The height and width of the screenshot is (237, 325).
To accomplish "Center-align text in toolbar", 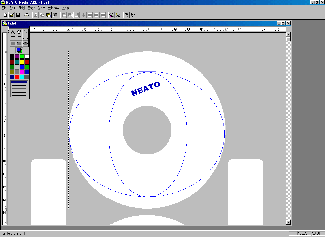I will [x=96, y=15].
